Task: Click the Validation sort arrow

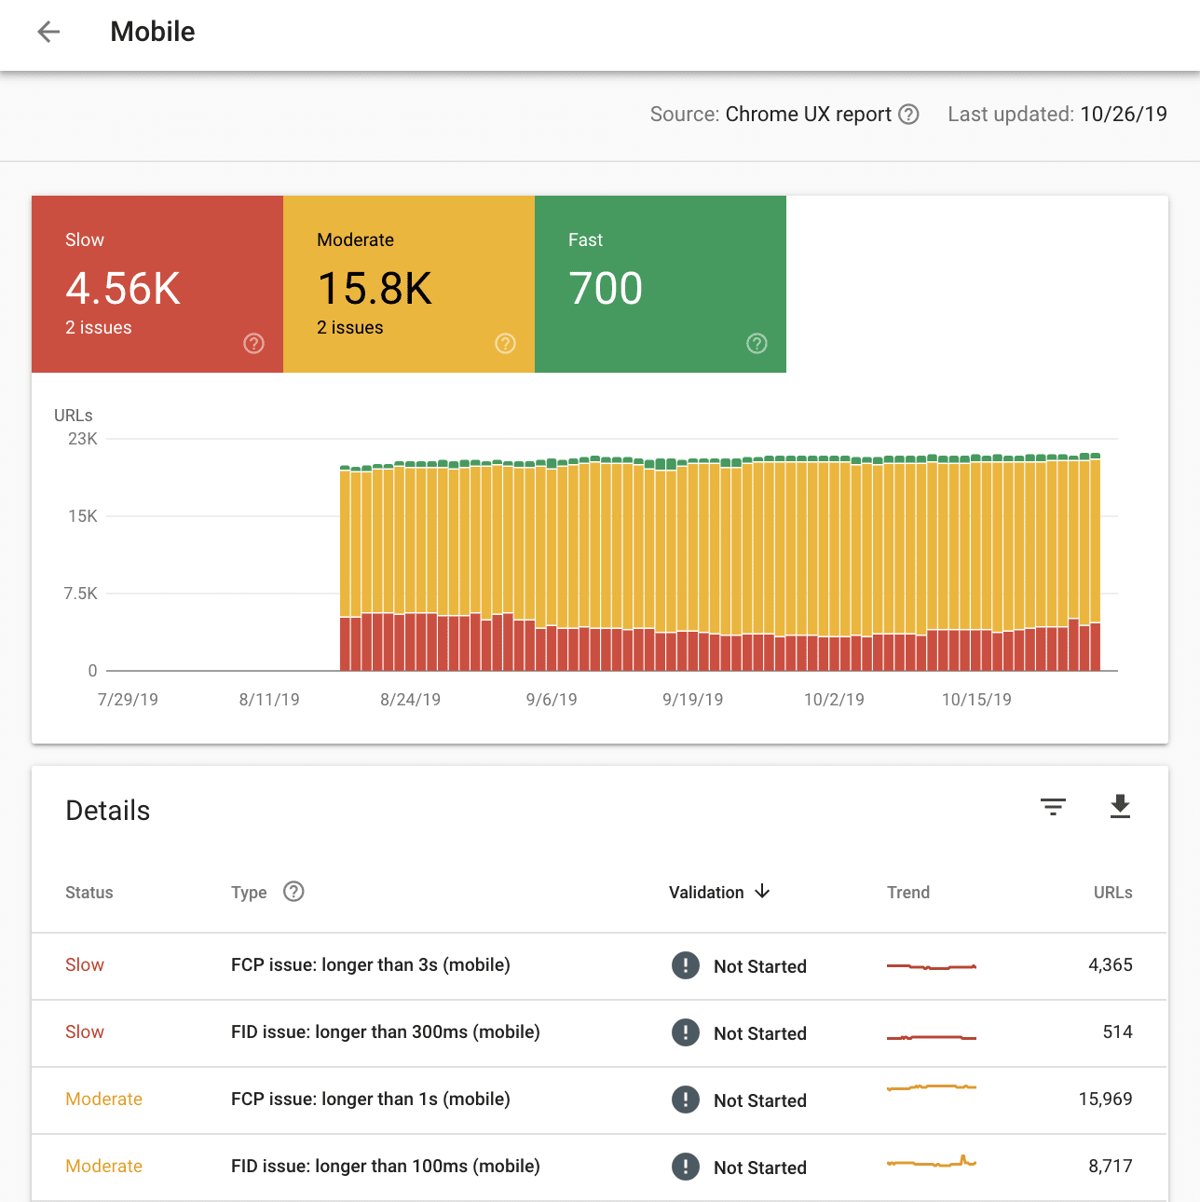Action: point(762,892)
